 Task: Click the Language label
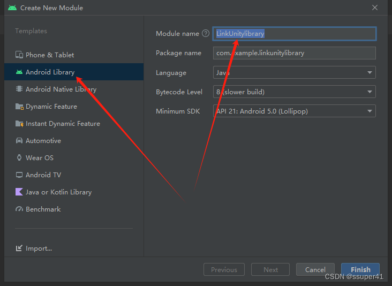tap(171, 73)
